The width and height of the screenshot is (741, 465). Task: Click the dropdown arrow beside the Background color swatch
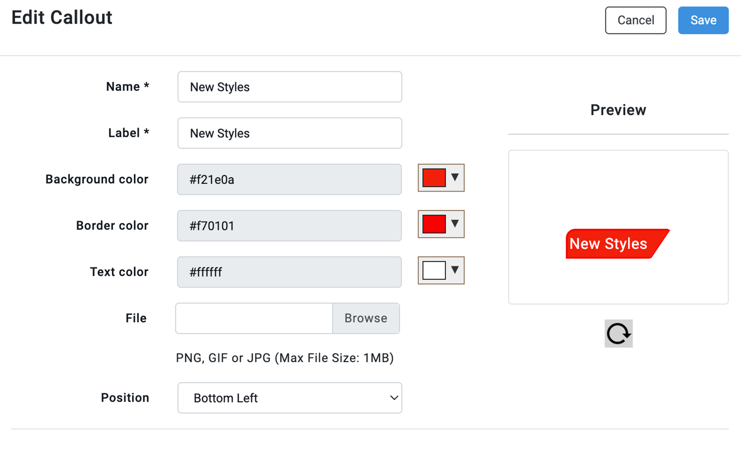[x=454, y=178]
